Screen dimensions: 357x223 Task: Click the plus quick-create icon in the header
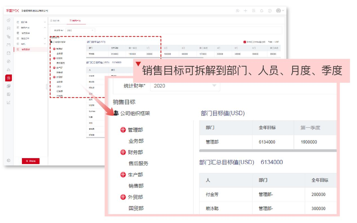(245, 10)
